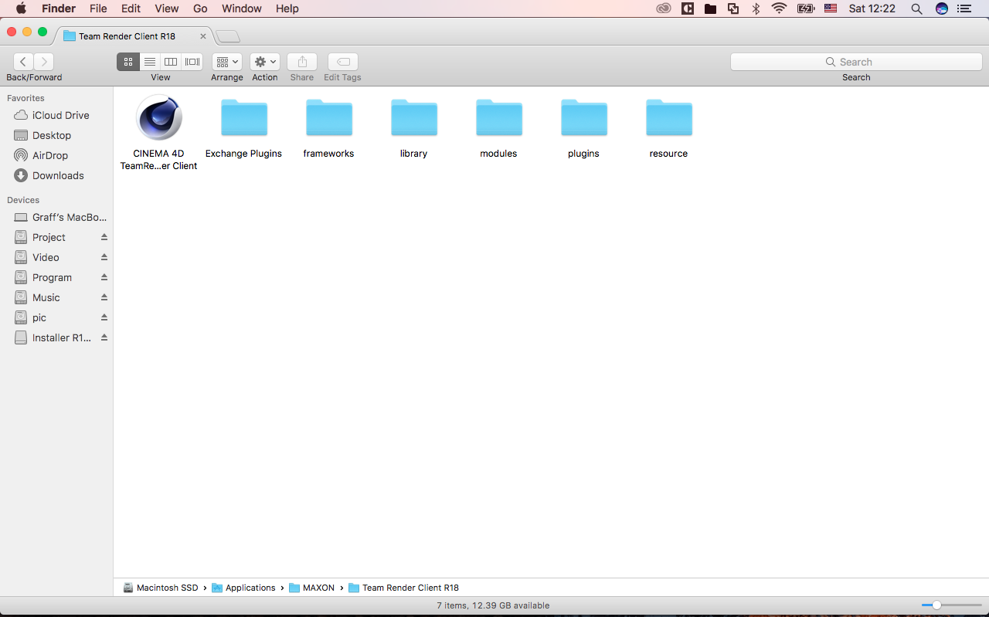Click the Sat 12:22 clock
Image resolution: width=989 pixels, height=617 pixels.
tap(872, 8)
